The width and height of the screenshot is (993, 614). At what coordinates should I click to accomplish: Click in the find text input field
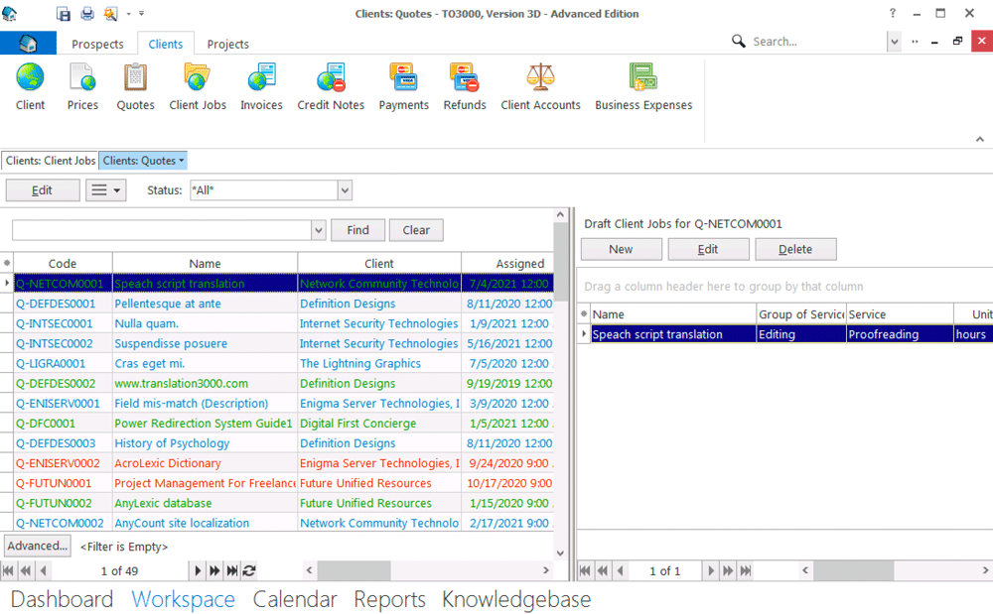pyautogui.click(x=162, y=230)
